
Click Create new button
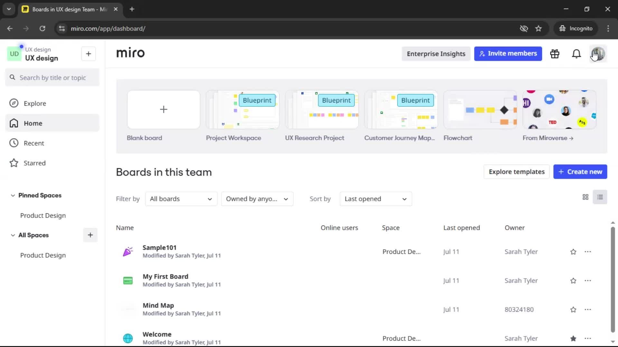click(580, 172)
